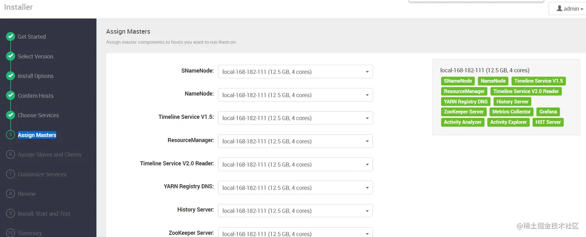Viewport: 586px width, 237px height.
Task: Click the Review step label
Action: pyautogui.click(x=27, y=194)
